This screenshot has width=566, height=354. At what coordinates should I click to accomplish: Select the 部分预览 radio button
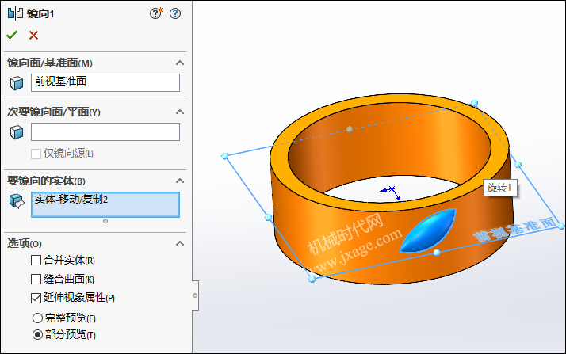point(37,334)
